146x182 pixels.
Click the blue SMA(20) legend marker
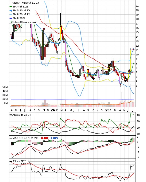(x=11, y=11)
